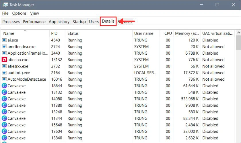The width and height of the screenshot is (241, 143).
Task: Minimize the Task Manager window
Action: [x=201, y=5]
